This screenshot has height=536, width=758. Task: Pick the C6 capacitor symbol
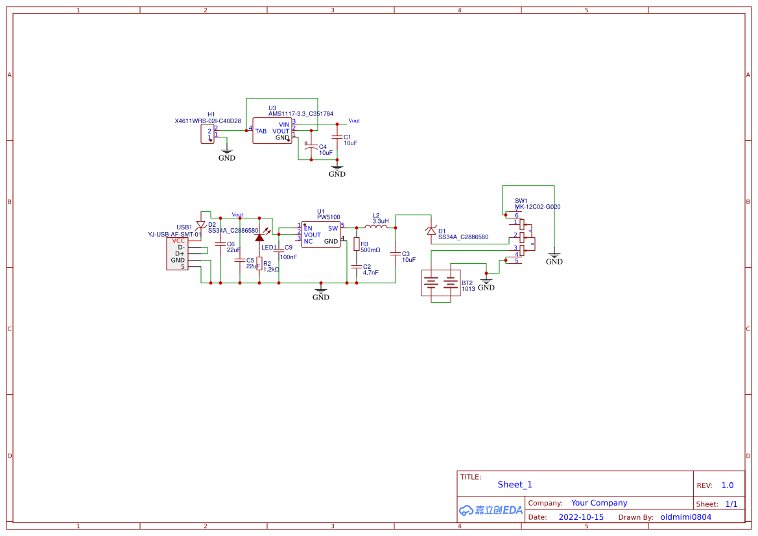pyautogui.click(x=220, y=244)
